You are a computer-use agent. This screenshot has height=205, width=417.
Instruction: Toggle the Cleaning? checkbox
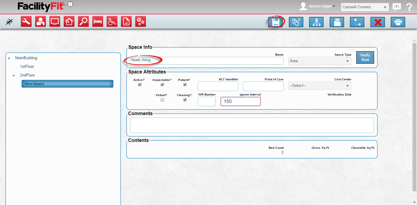click(185, 100)
